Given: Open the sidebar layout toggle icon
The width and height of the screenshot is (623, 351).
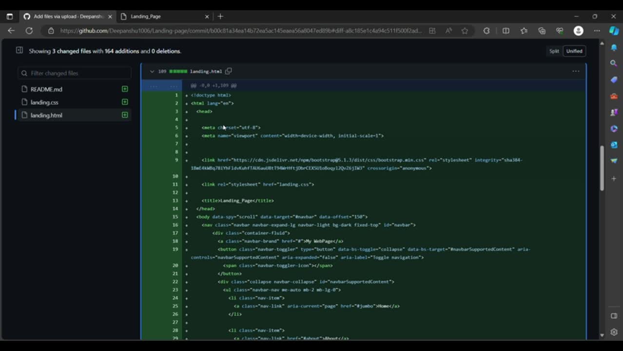Looking at the screenshot, I should [614, 316].
